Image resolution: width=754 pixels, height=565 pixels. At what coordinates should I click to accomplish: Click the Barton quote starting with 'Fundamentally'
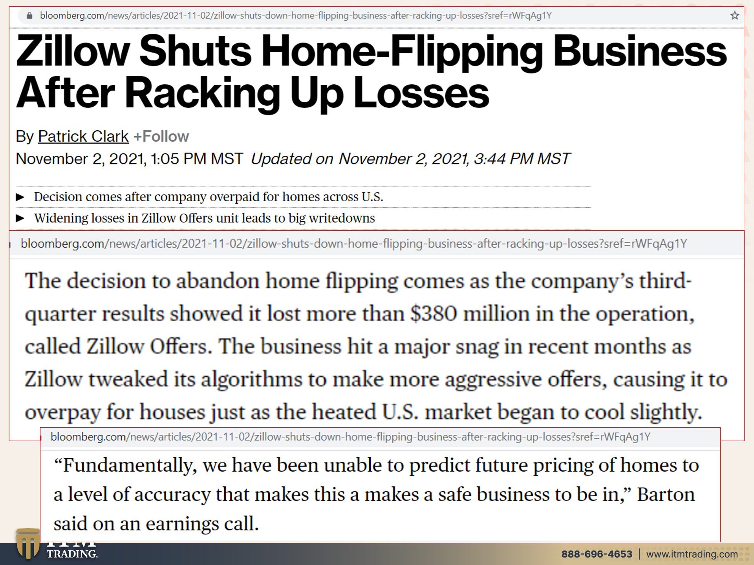(x=376, y=494)
